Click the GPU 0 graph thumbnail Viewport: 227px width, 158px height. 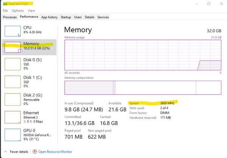tap(12, 135)
